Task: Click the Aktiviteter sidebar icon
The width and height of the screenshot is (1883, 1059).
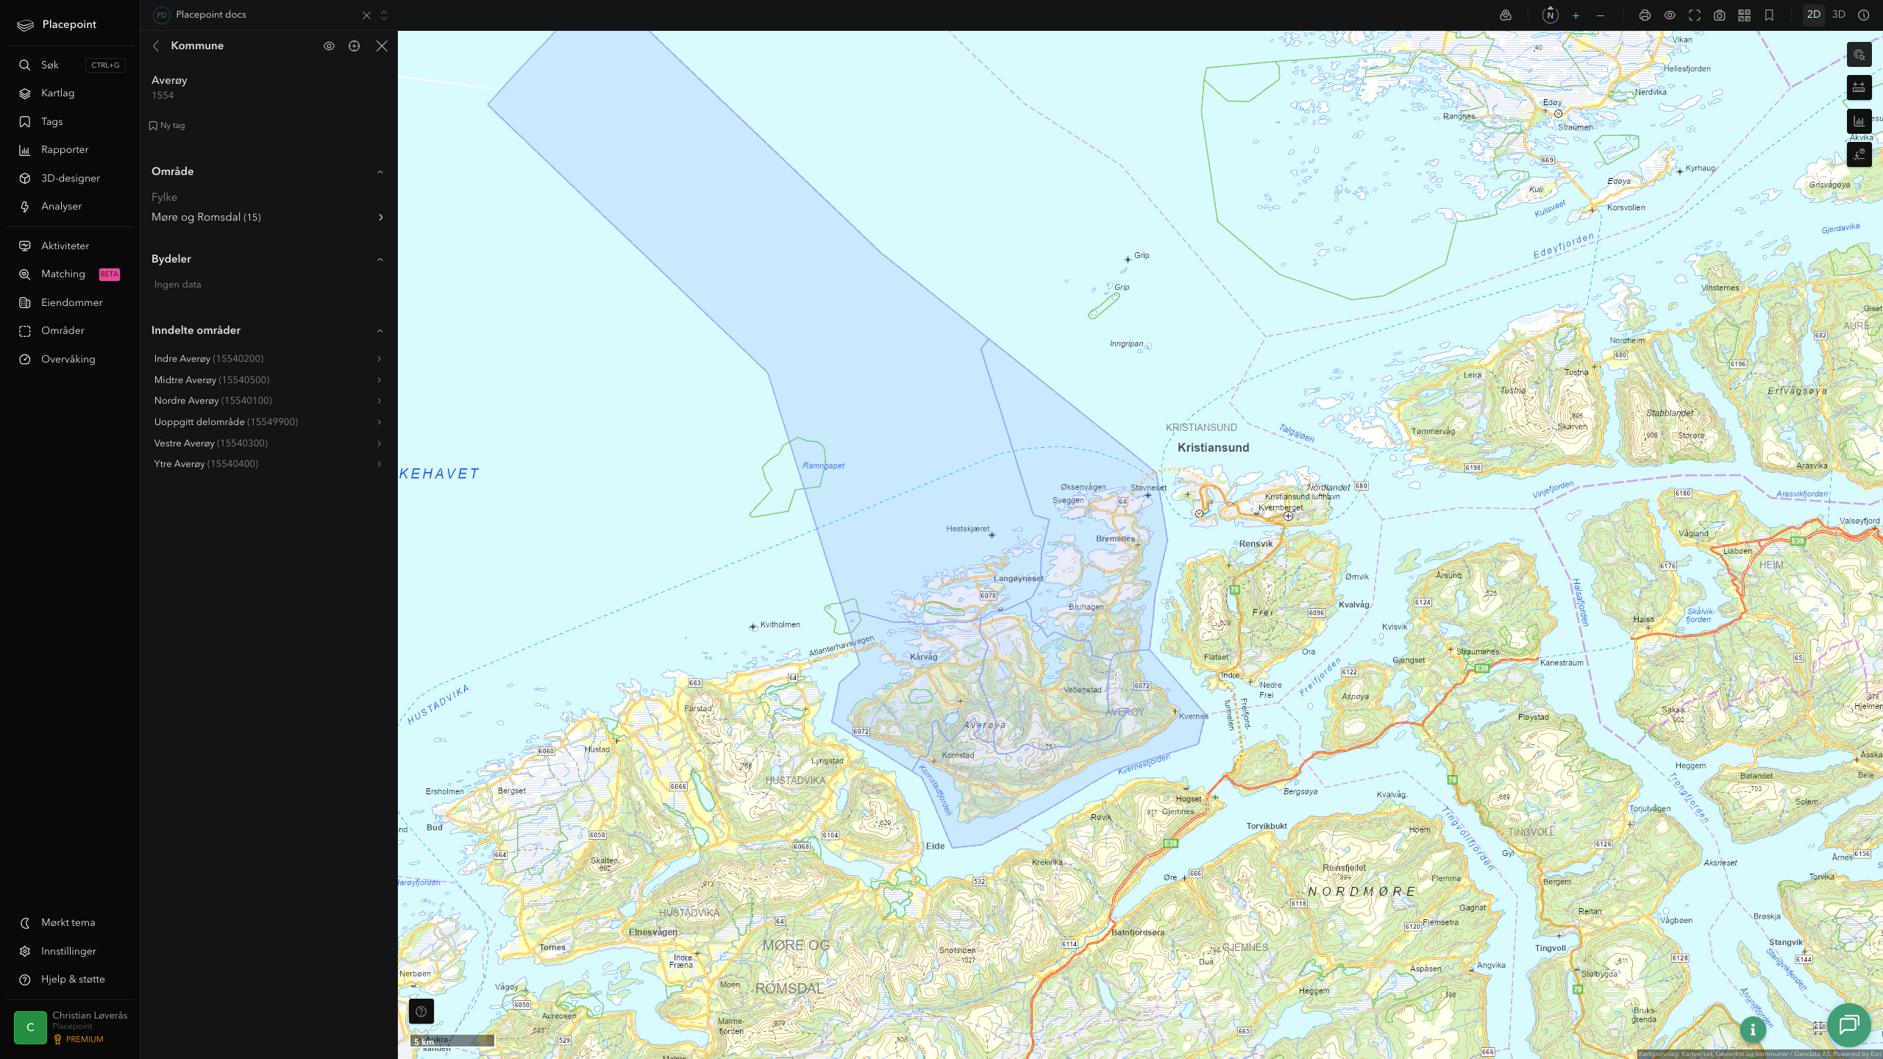Action: pos(25,246)
